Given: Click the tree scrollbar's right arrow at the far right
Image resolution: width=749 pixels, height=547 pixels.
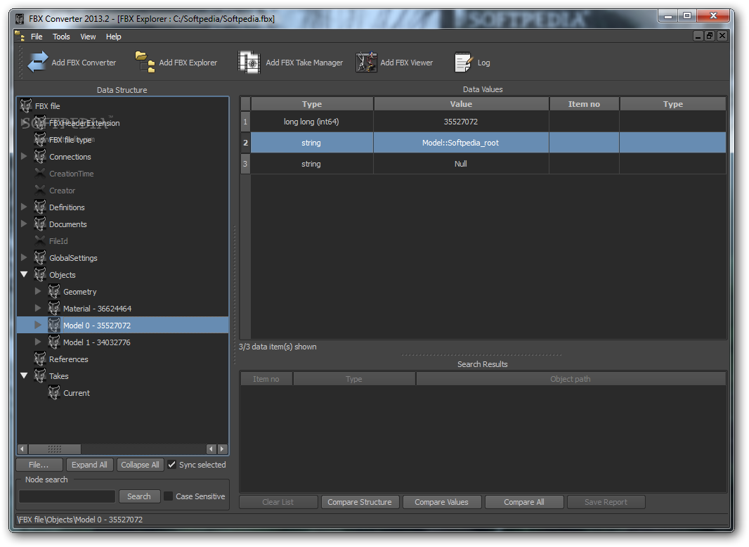Looking at the screenshot, I should coord(222,449).
